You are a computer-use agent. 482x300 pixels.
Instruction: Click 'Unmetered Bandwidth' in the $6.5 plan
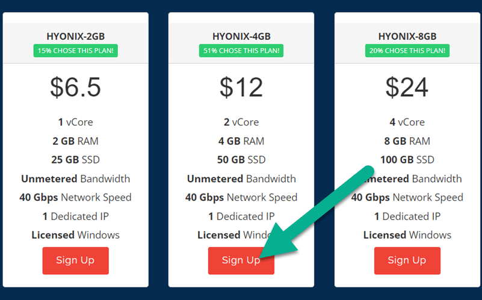pyautogui.click(x=75, y=179)
